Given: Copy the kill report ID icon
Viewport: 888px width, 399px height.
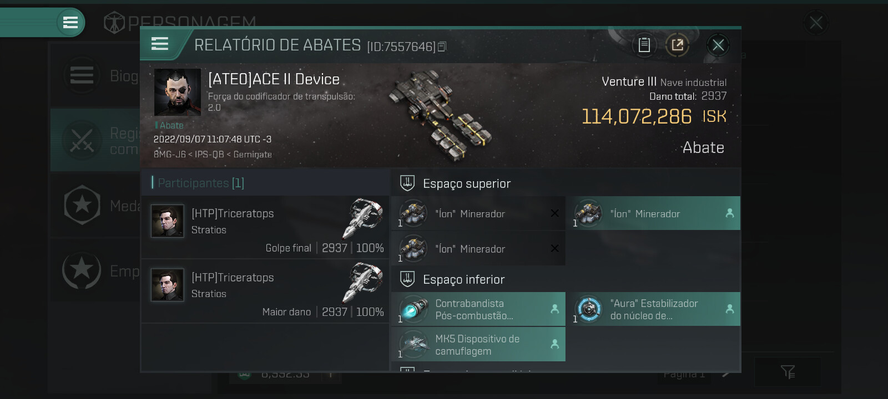Looking at the screenshot, I should pos(442,47).
